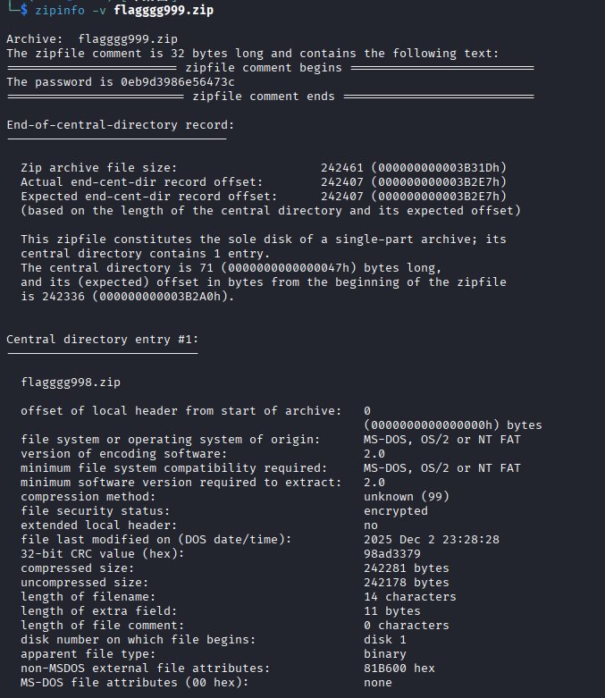
Task: Click the external file attributes value 81B600 hex
Action: click(x=399, y=668)
